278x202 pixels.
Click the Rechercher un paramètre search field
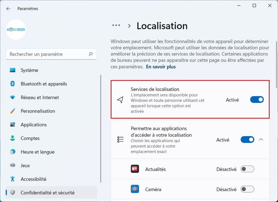(x=47, y=54)
